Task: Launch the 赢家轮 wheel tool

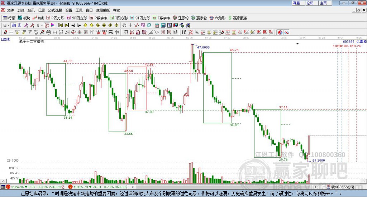Action: [199, 18]
